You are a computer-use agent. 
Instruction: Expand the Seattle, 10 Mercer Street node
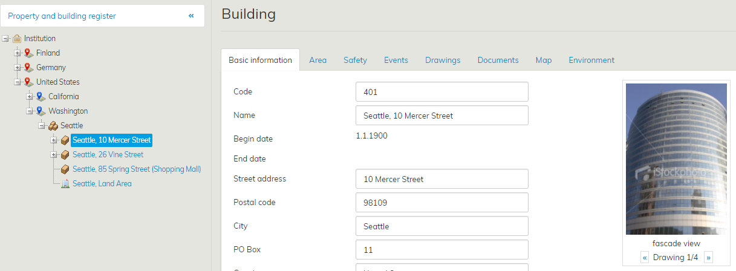point(54,140)
